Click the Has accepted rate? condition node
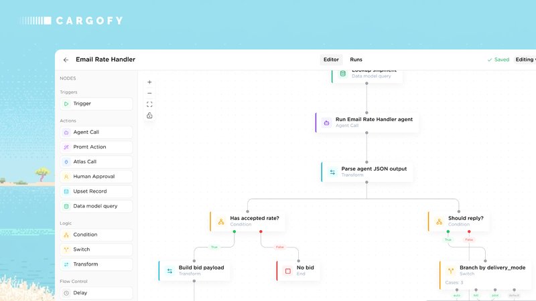This screenshot has height=301, width=536. coord(247,221)
